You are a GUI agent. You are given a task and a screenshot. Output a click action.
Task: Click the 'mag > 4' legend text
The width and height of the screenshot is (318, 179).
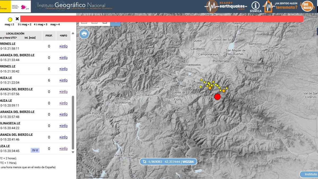click(55, 24)
